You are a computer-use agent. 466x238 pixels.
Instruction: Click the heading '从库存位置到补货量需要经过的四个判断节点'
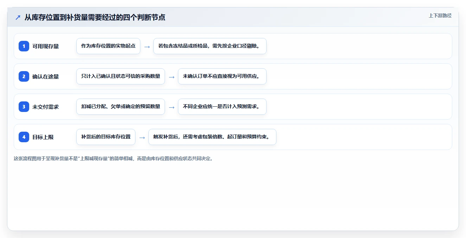[x=95, y=17]
